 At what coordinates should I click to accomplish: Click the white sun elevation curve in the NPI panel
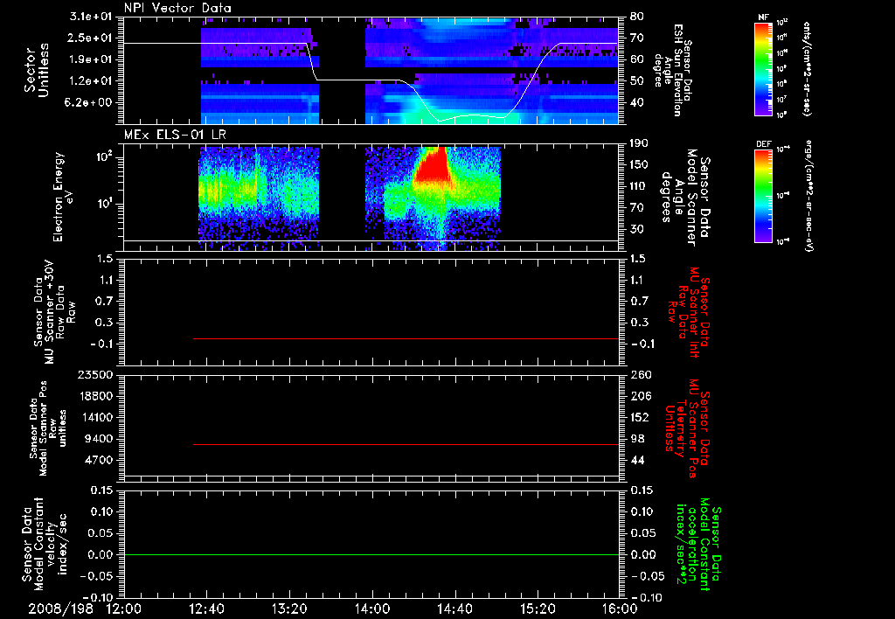coord(371,80)
